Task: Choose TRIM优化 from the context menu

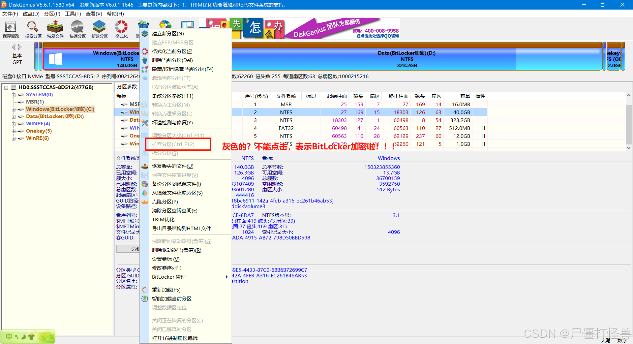Action: pos(186,220)
